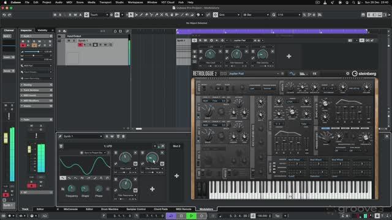Add new LFO destination slot
Image resolution: width=392 pixels, height=220 pixels.
[152, 189]
